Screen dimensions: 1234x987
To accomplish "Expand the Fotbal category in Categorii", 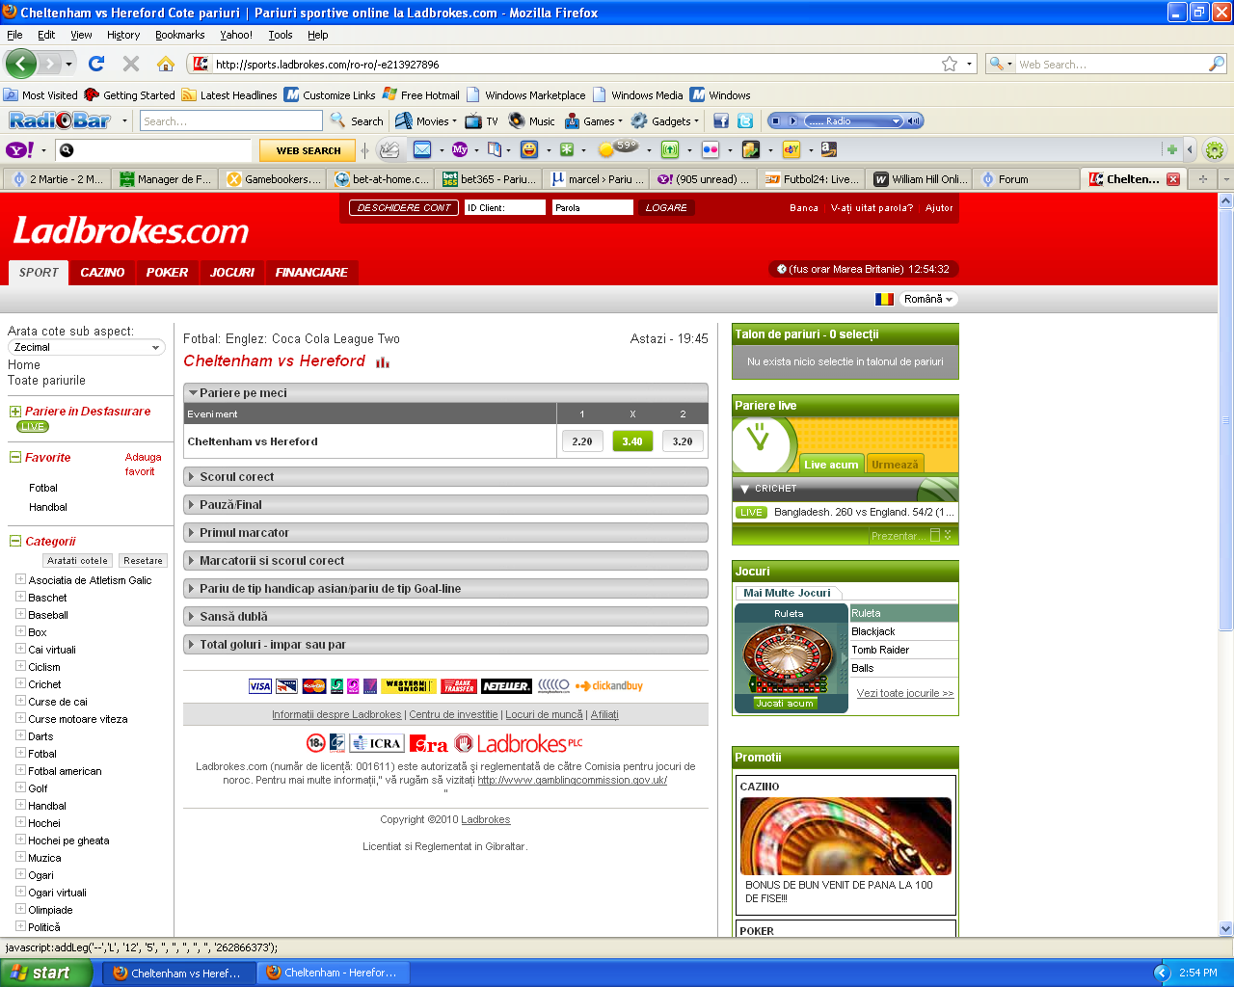I will point(20,754).
